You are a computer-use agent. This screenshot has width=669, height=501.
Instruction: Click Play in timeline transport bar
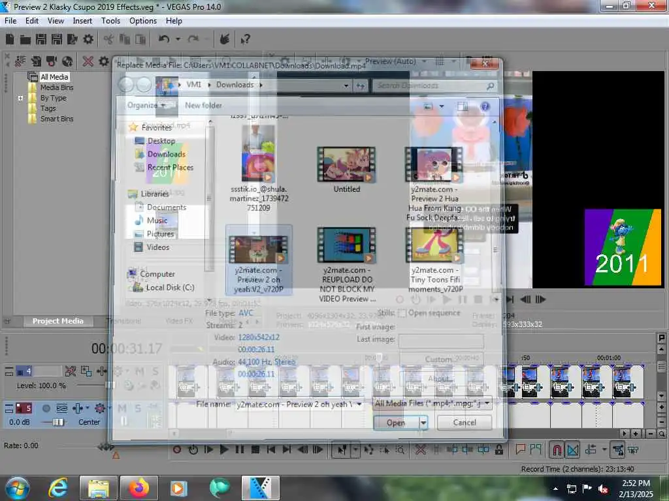tap(224, 449)
